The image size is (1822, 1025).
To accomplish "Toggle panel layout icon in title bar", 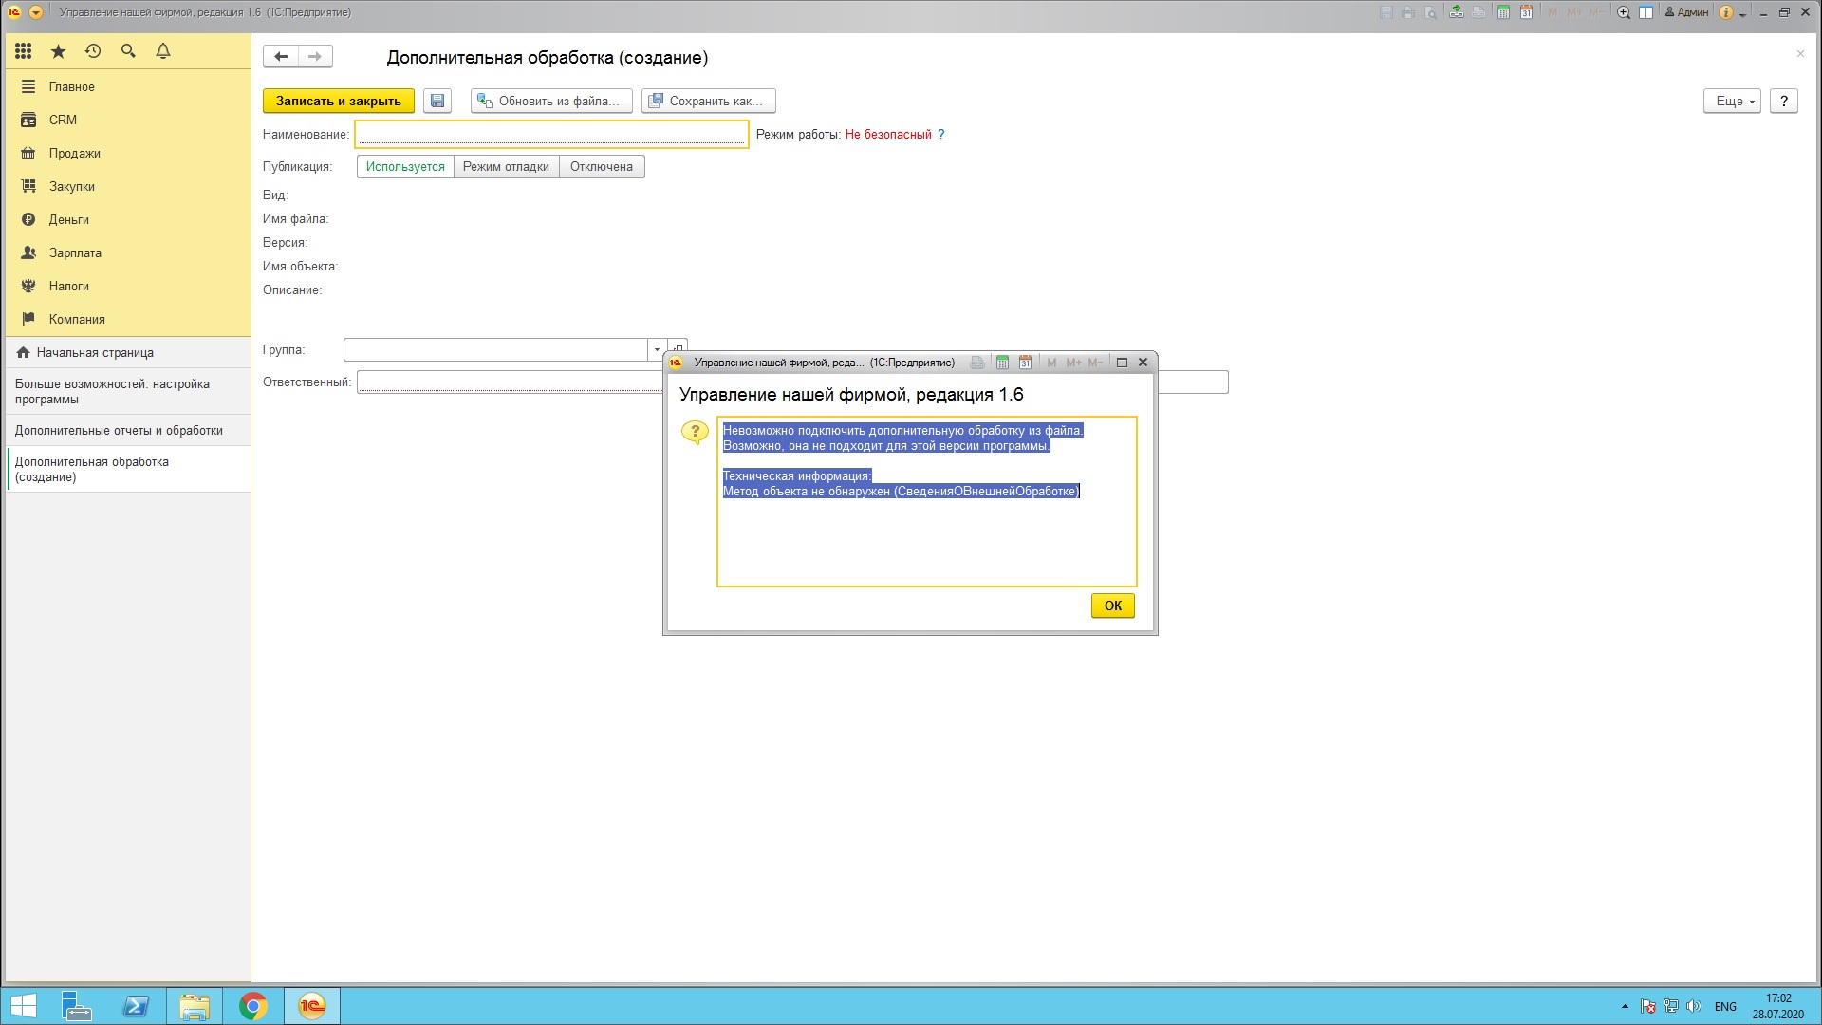I will [1646, 12].
